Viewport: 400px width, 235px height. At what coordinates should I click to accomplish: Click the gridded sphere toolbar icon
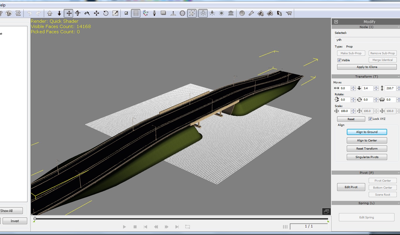click(x=242, y=13)
